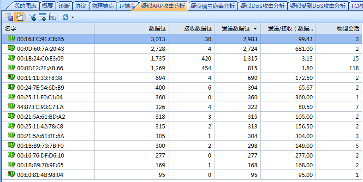Select the 疑似ARP攻击分析 tab
The width and height of the screenshot is (363, 182).
point(163,6)
